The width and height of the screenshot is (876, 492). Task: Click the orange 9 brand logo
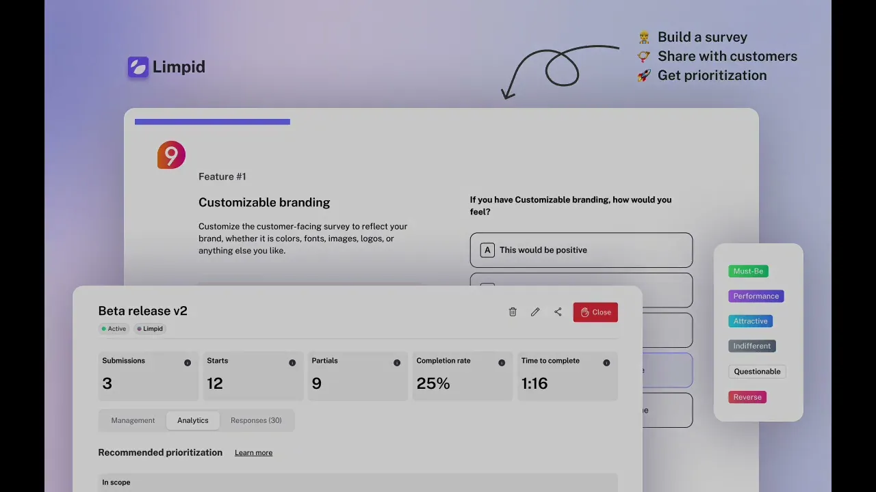pos(171,155)
